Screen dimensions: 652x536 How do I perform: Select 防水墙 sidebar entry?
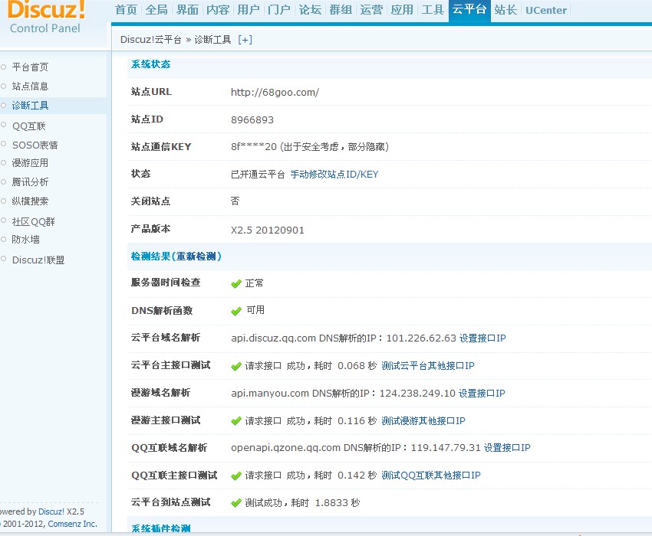coord(25,240)
